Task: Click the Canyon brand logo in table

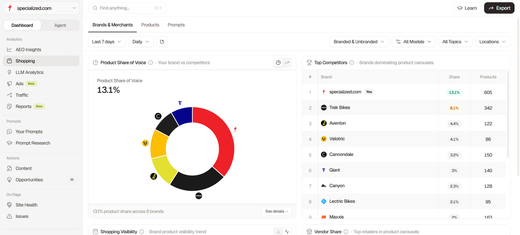Action: pyautogui.click(x=324, y=186)
